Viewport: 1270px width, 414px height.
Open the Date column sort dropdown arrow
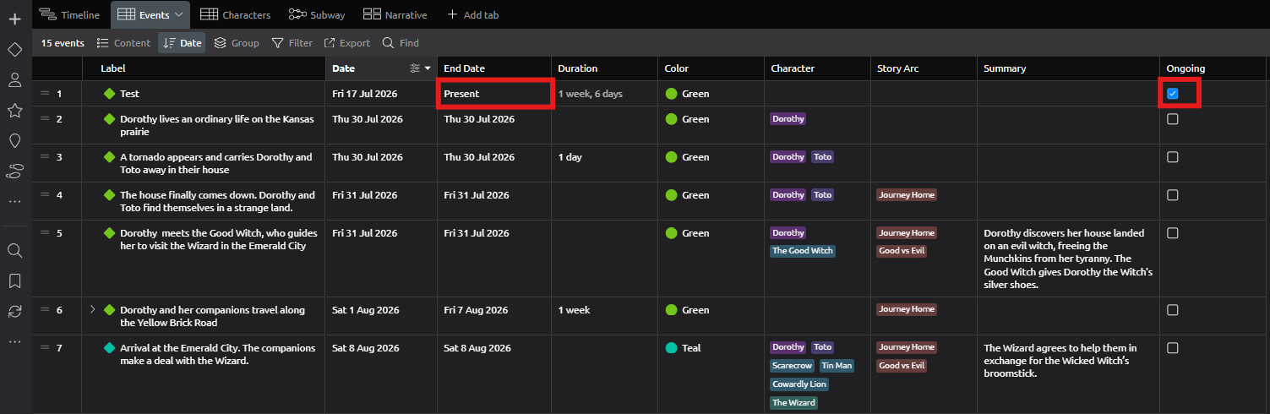pos(428,68)
